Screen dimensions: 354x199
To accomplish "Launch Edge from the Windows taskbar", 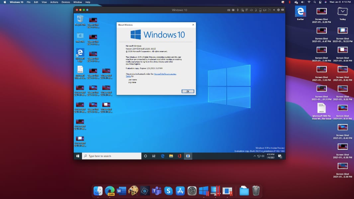I will point(163,156).
